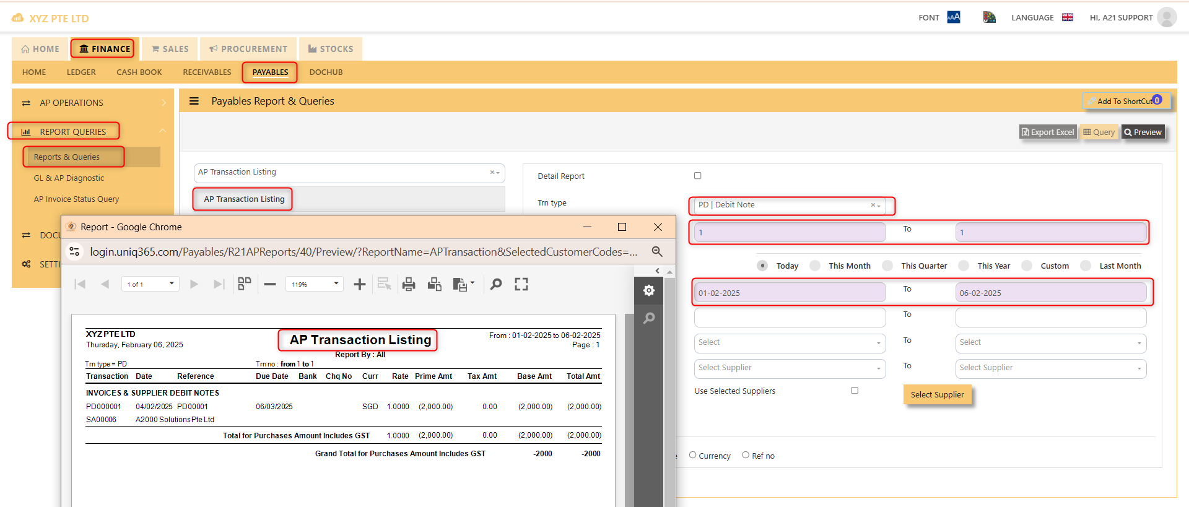The height and width of the screenshot is (507, 1189).
Task: Toggle the report multi-page view icon
Action: click(245, 284)
